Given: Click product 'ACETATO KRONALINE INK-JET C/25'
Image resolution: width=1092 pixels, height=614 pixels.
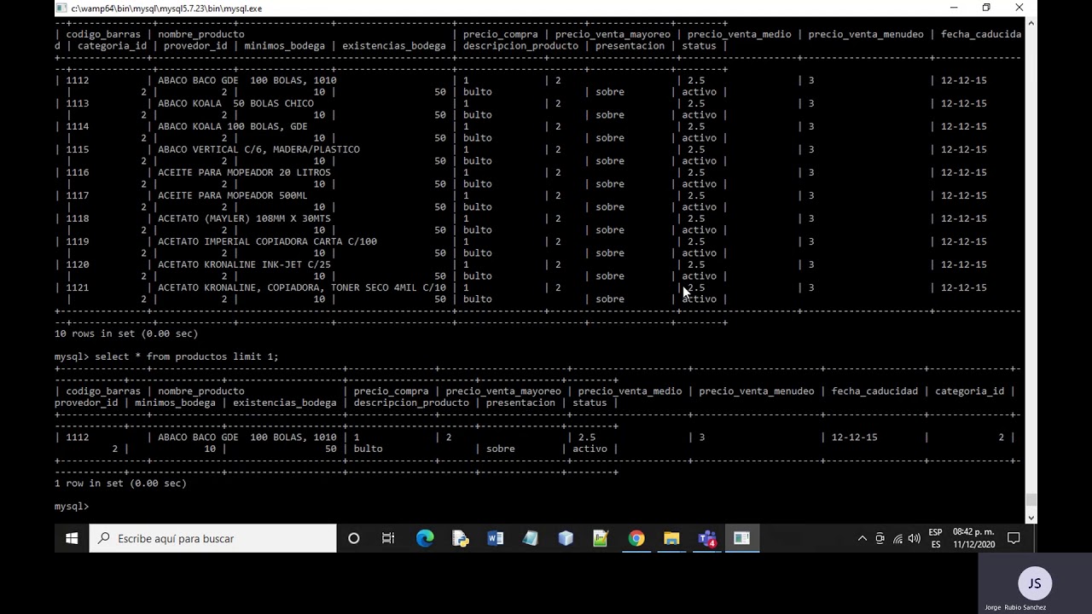Looking at the screenshot, I should (244, 264).
